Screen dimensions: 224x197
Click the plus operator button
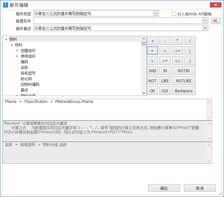tap(152, 41)
